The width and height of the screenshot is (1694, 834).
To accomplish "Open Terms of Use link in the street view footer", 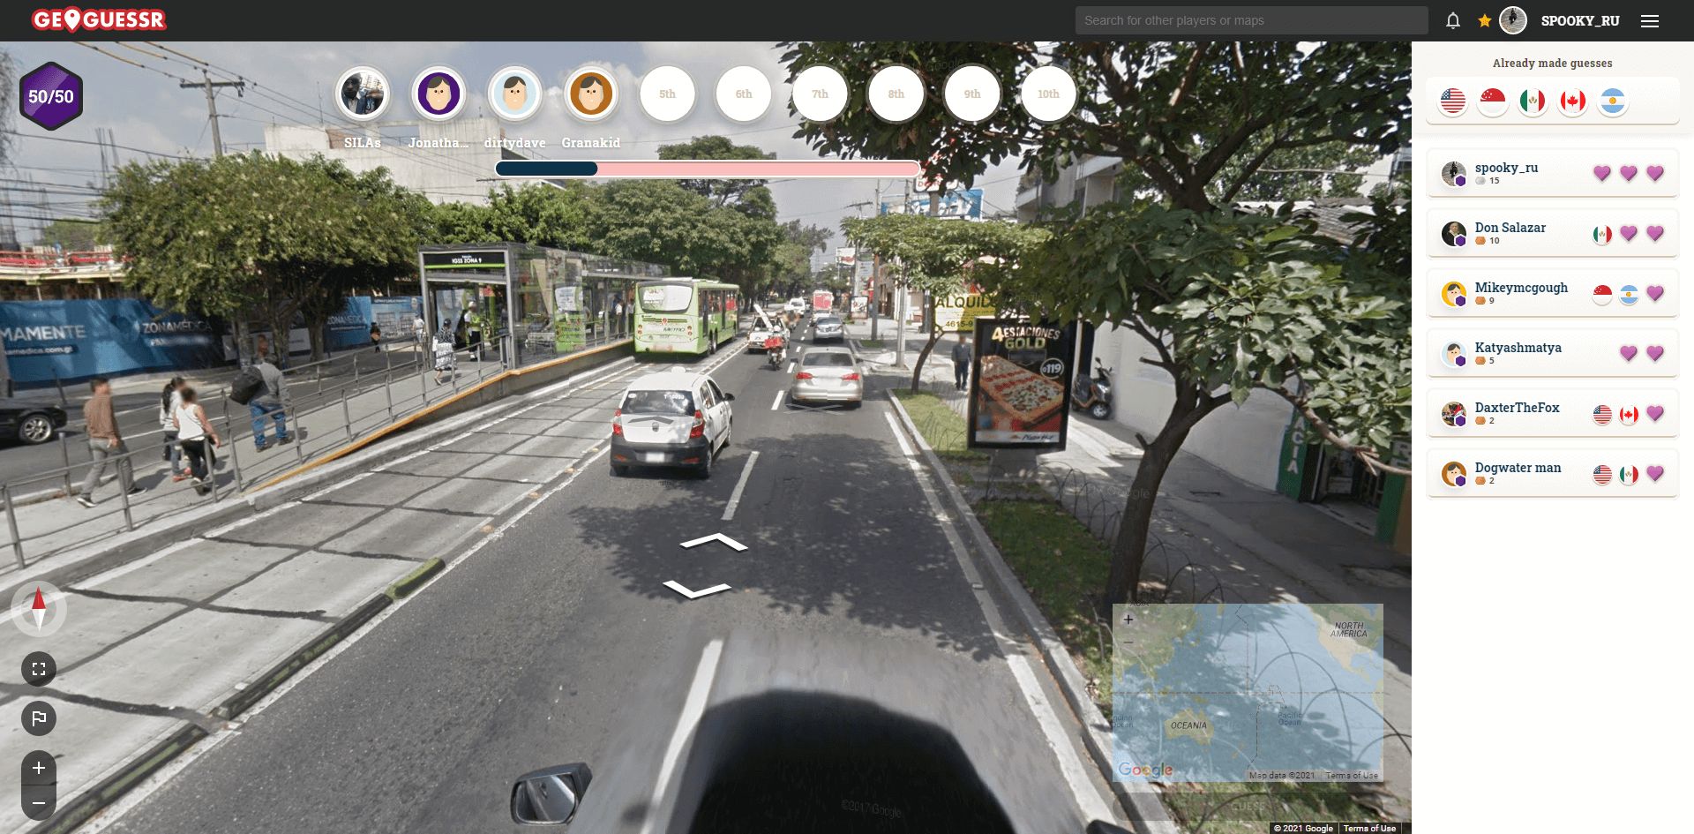I will click(x=1369, y=828).
